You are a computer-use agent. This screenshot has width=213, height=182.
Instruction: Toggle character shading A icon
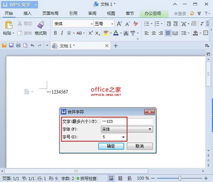126,33
